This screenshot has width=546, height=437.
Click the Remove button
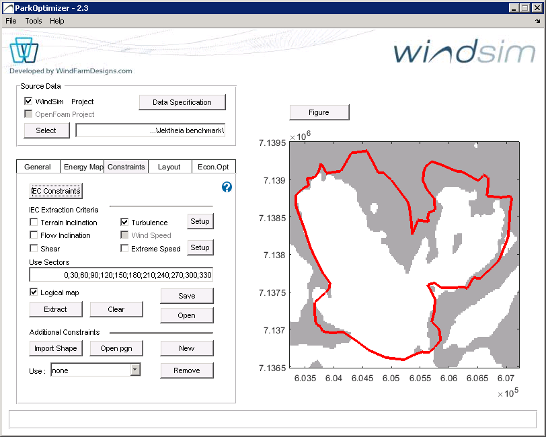coord(187,370)
